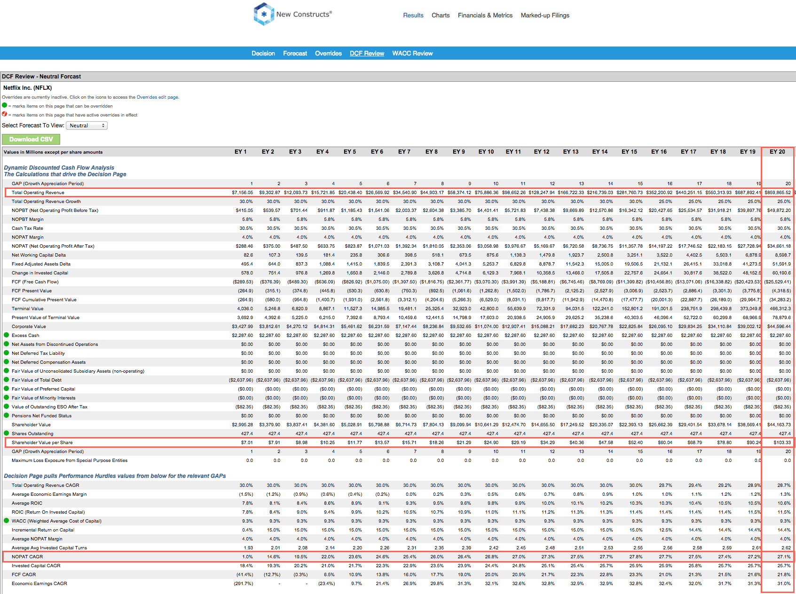796x594 pixels.
Task: Click the Cash Tax Rate row label
Action: pyautogui.click(x=27, y=228)
